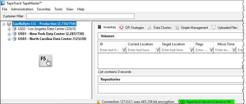Click the Current Location filter funnel
This screenshot has width=246, height=104.
click(158, 50)
